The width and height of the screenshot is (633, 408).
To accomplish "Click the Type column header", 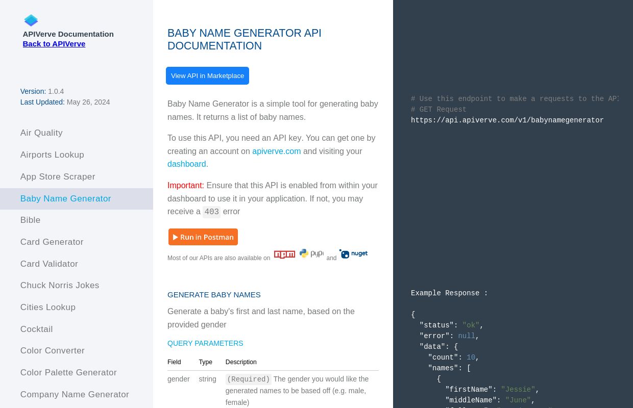I will [205, 362].
